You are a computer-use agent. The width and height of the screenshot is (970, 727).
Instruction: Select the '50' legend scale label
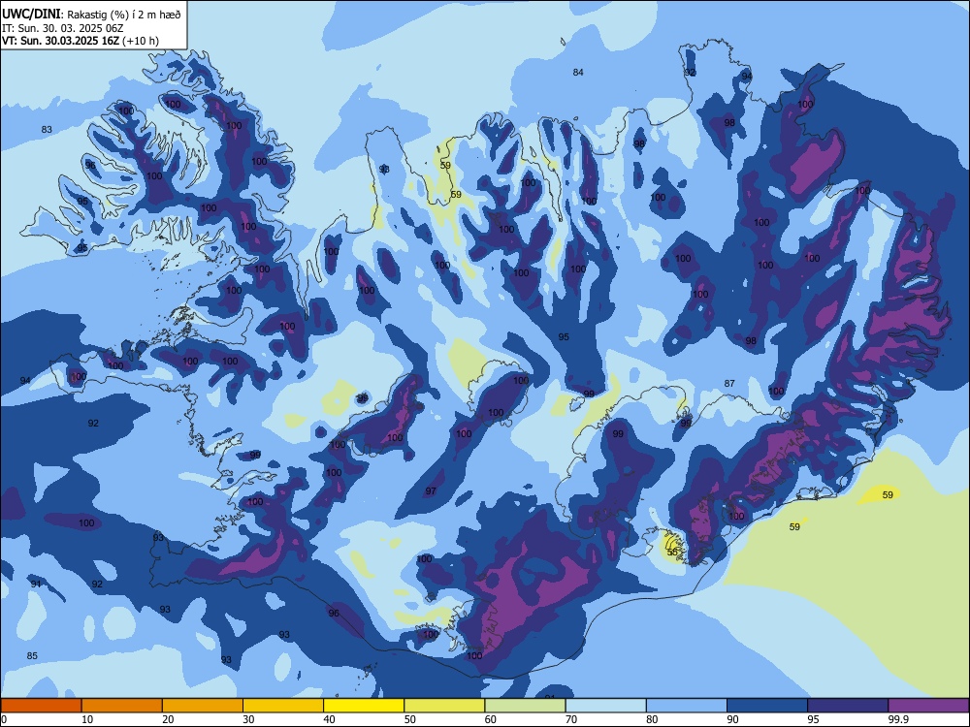click(410, 719)
